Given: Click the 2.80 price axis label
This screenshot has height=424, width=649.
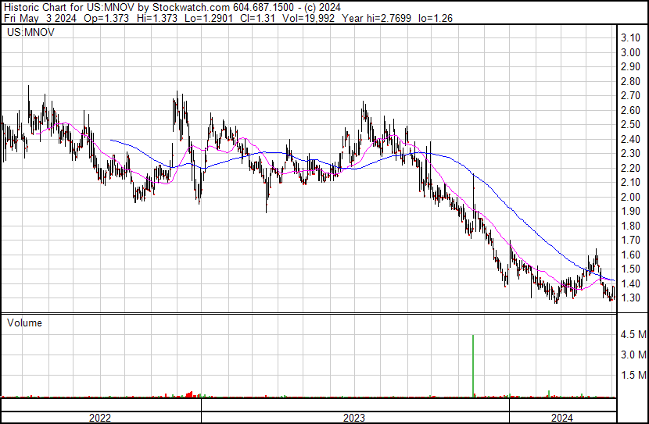Looking at the screenshot, I should (x=630, y=81).
